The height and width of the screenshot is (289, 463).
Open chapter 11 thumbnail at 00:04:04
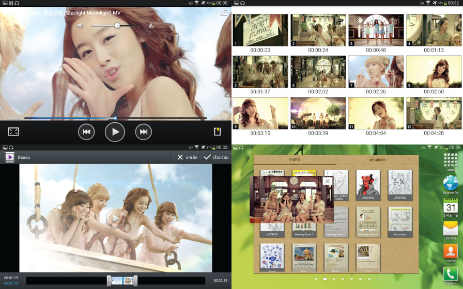(x=376, y=113)
